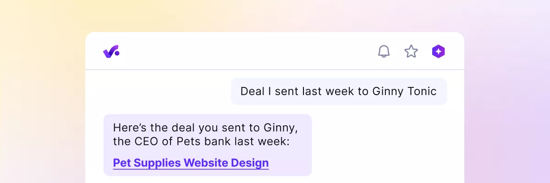Open the Pet Supplies Website Design link
This screenshot has height=183, width=550.
(x=191, y=162)
